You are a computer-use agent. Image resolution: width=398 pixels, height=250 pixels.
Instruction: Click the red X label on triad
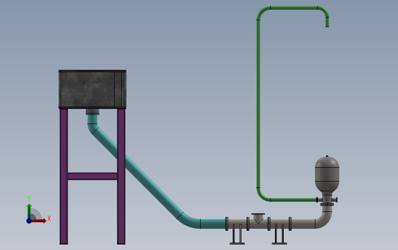coord(49,218)
